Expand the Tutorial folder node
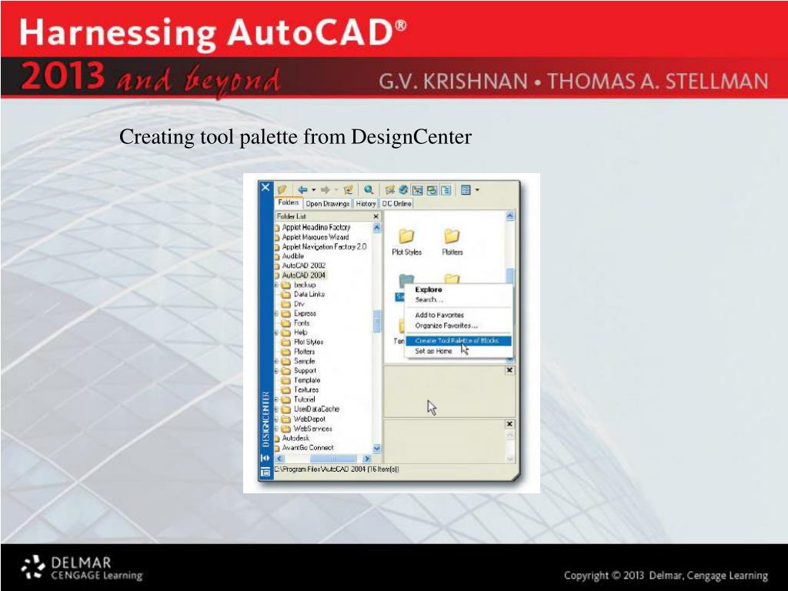Viewport: 788px width, 591px height. (276, 399)
